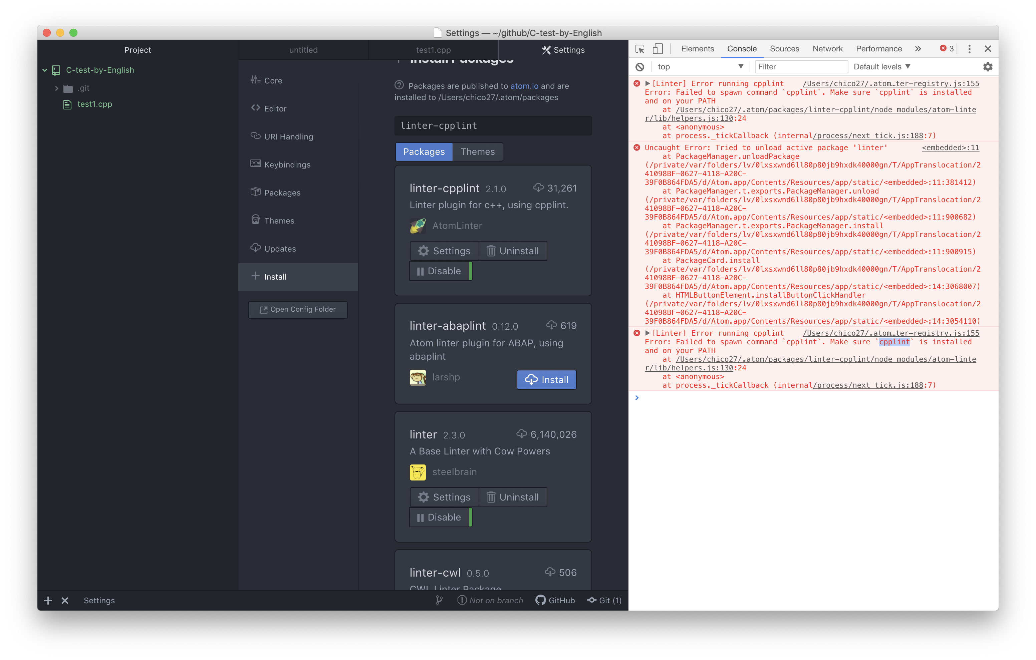1036x660 pixels.
Task: Open the Updates section in settings sidebar
Action: (x=280, y=248)
